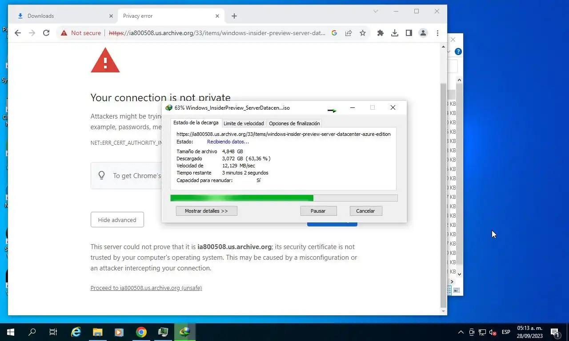569x341 pixels.
Task: Open Chrome profile avatar
Action: coord(423,33)
